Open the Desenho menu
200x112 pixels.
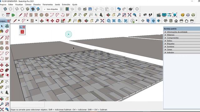click(x=37, y=4)
